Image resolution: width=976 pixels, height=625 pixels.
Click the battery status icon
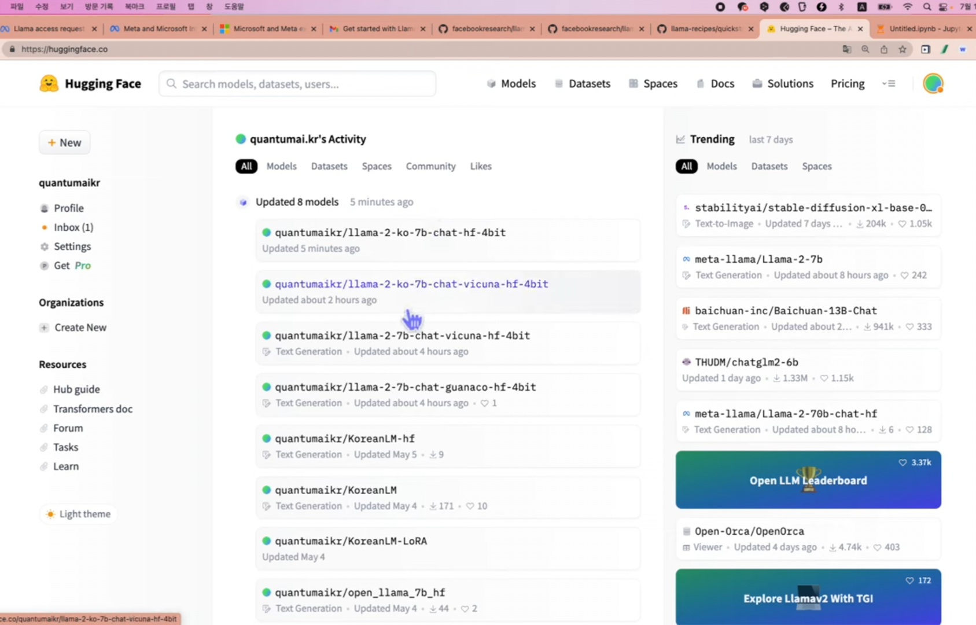(x=885, y=7)
